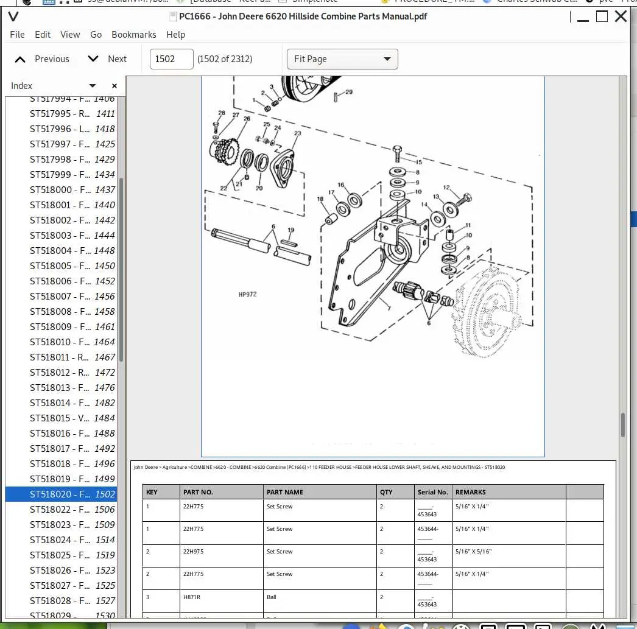
Task: Select index entry ST517996 page 1418
Action: coord(61,129)
